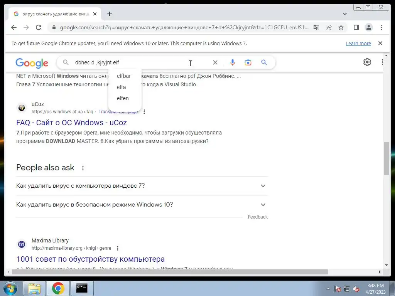The image size is (395, 296).
Task: Open Chrome's three-dot menu
Action: click(381, 27)
